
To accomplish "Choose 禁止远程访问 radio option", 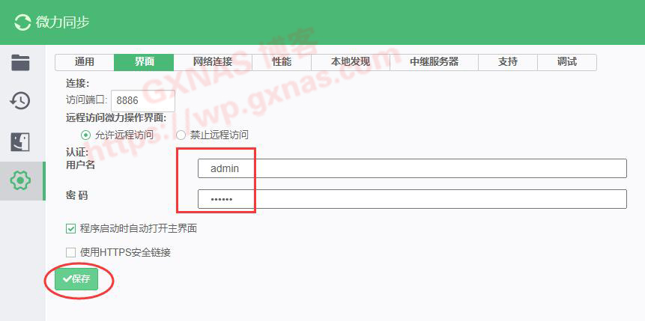I will [x=181, y=135].
